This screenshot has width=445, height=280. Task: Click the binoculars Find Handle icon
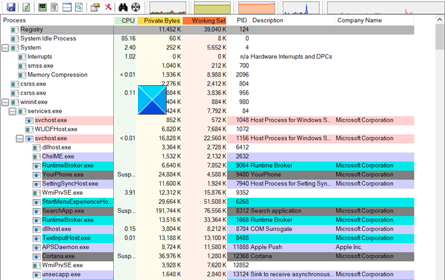(x=123, y=8)
